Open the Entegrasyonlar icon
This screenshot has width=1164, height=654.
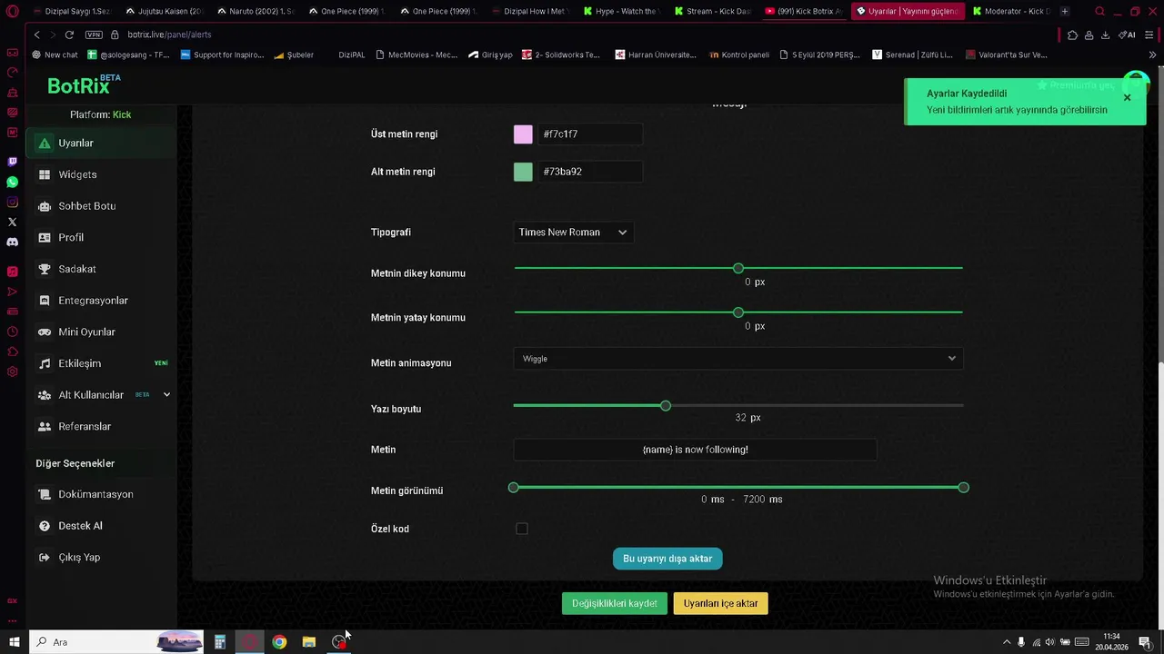[x=45, y=301]
